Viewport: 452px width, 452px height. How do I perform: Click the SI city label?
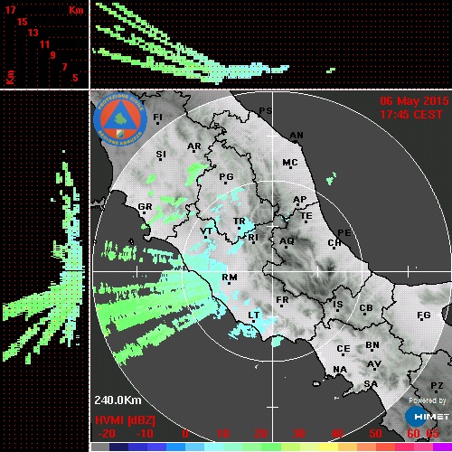pyautogui.click(x=161, y=155)
